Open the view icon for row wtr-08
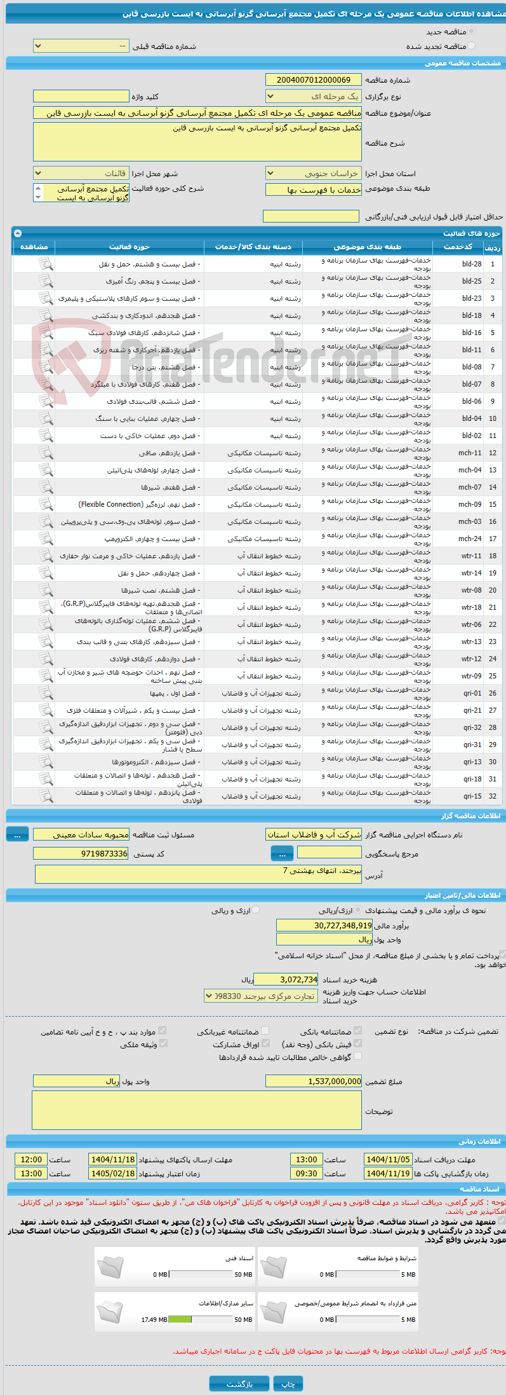The image size is (506, 1395). 46,590
